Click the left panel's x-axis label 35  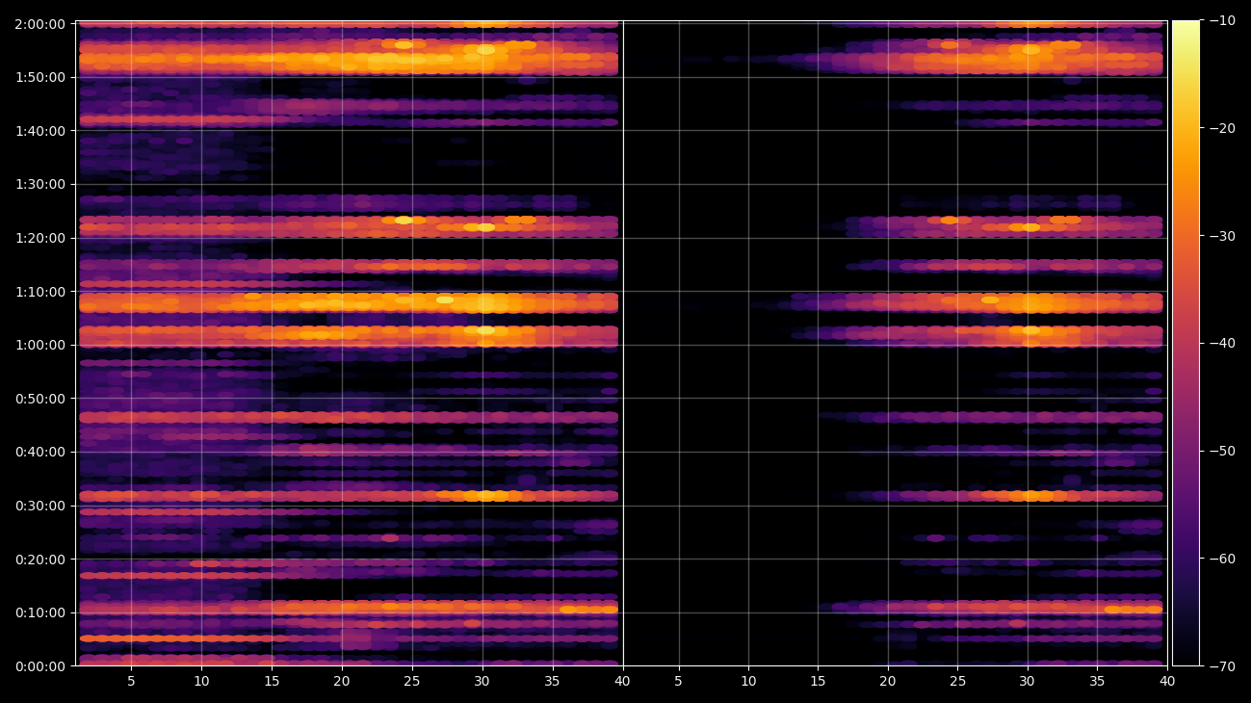553,682
